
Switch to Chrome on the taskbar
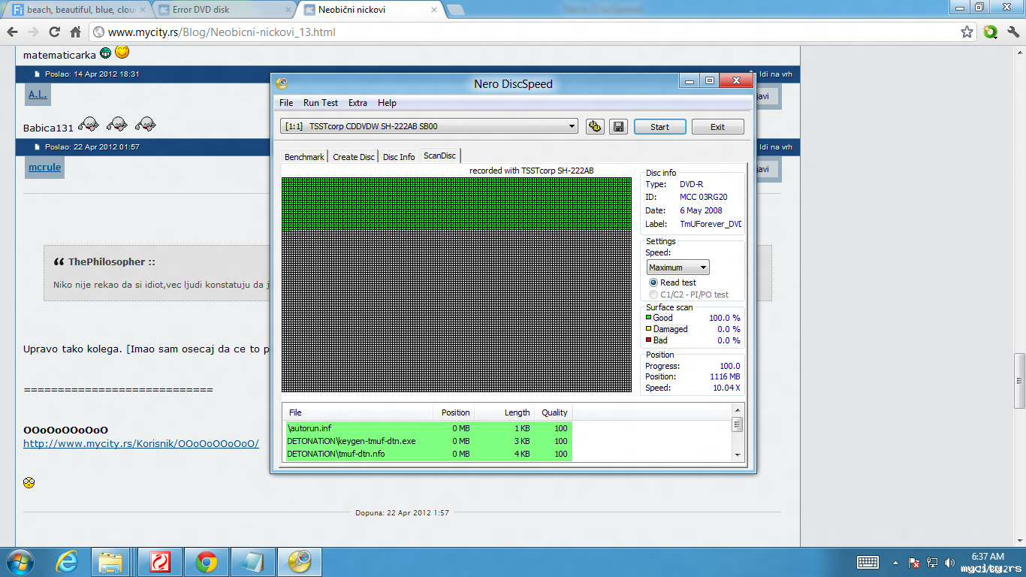[206, 562]
